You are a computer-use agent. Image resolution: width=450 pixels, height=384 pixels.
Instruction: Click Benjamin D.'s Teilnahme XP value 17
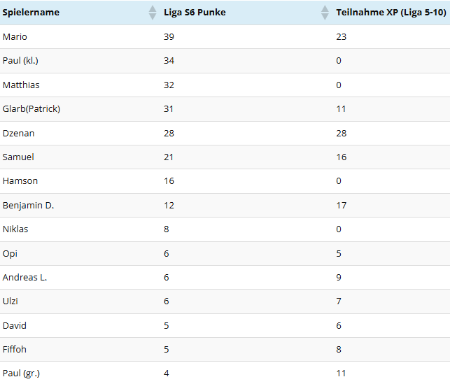coord(342,205)
